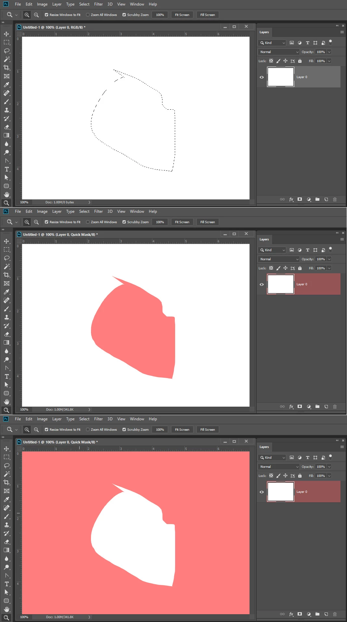Open Image menu in pink-shape Quick Mask window
The image size is (347, 622).
(x=42, y=211)
